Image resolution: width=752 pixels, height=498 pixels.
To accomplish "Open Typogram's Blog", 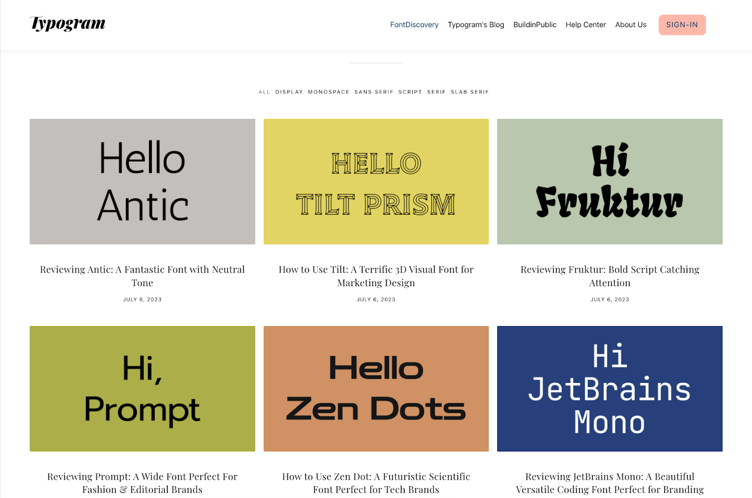I will (x=476, y=24).
